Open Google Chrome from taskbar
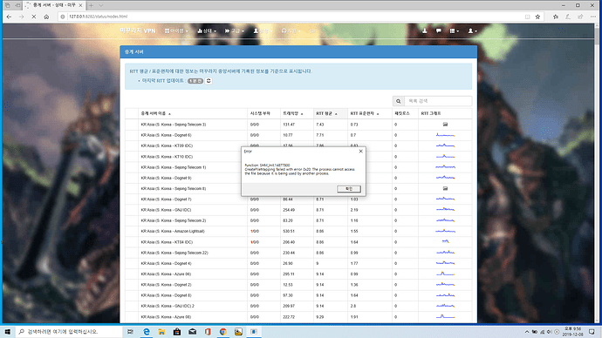This screenshot has height=338, width=602. (x=223, y=332)
